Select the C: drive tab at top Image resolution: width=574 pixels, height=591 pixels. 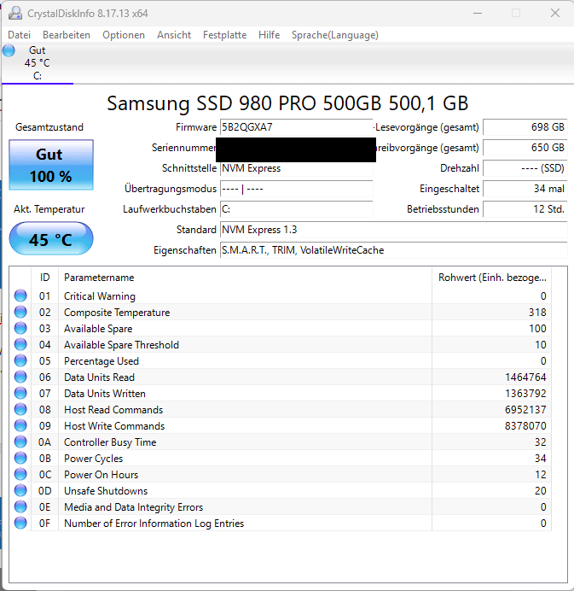[x=38, y=63]
